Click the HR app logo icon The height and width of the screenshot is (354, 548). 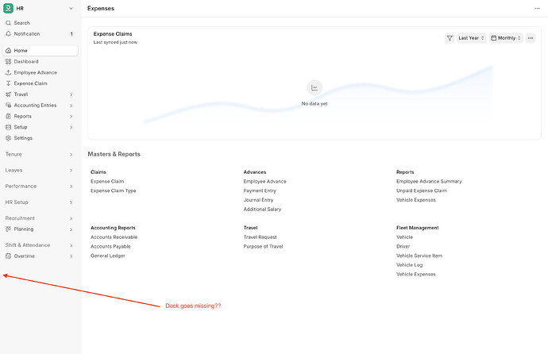[8, 8]
